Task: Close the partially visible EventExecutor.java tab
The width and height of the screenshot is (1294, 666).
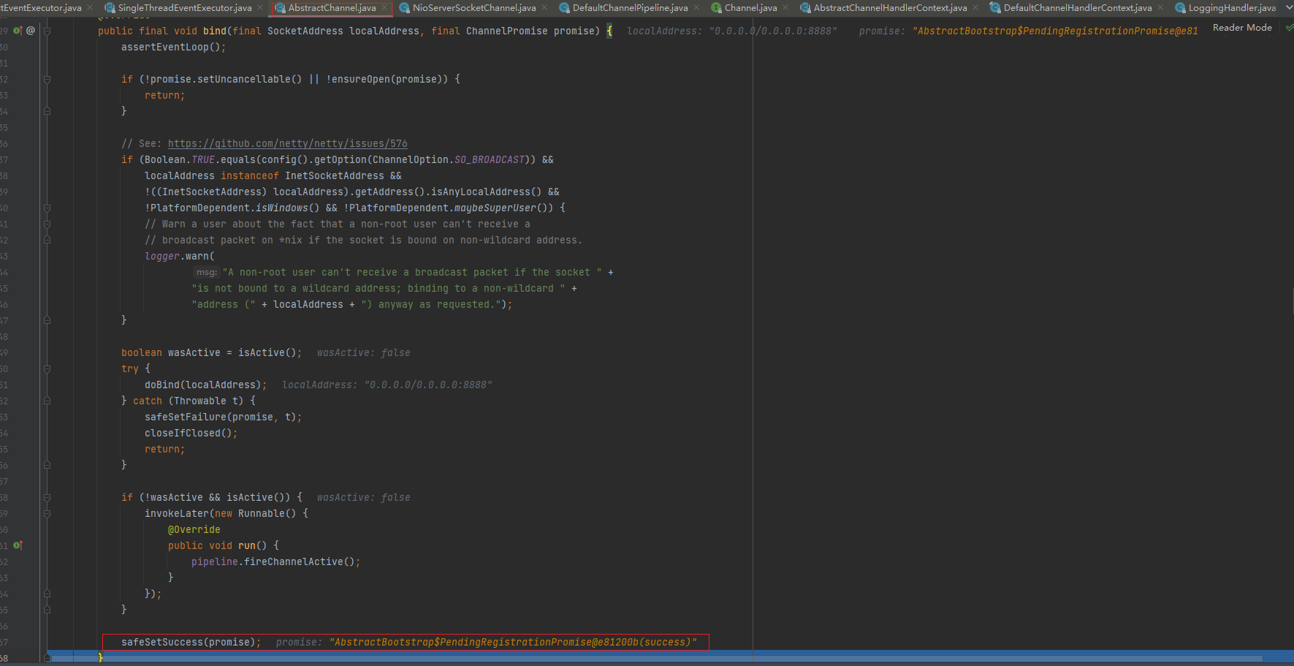Action: point(90,8)
